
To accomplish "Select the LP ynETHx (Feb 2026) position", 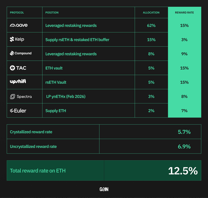I will [66, 96].
